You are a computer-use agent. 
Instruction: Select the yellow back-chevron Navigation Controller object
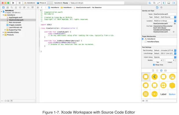click(154, 77)
